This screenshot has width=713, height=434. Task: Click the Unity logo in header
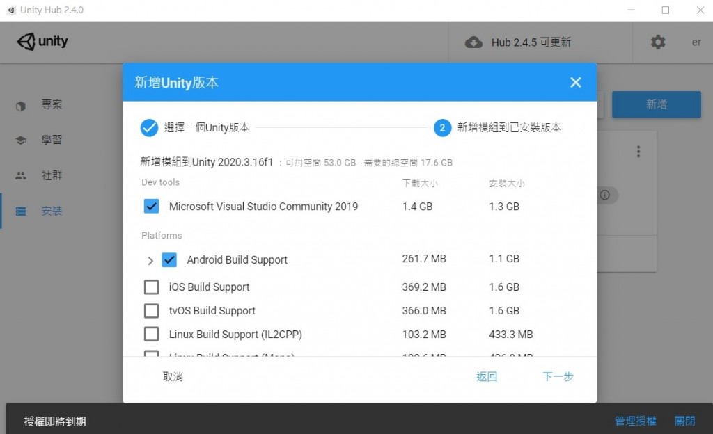tap(42, 41)
